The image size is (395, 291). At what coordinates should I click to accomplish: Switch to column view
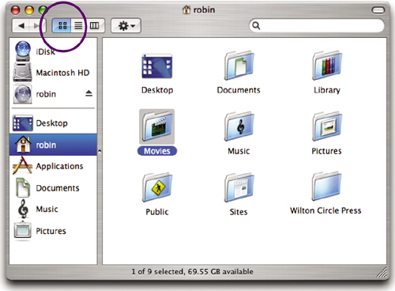tap(95, 25)
